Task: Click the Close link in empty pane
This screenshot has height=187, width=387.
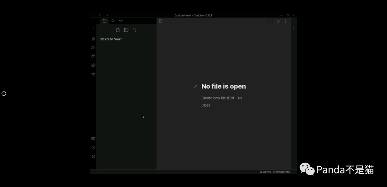Action: 206,105
